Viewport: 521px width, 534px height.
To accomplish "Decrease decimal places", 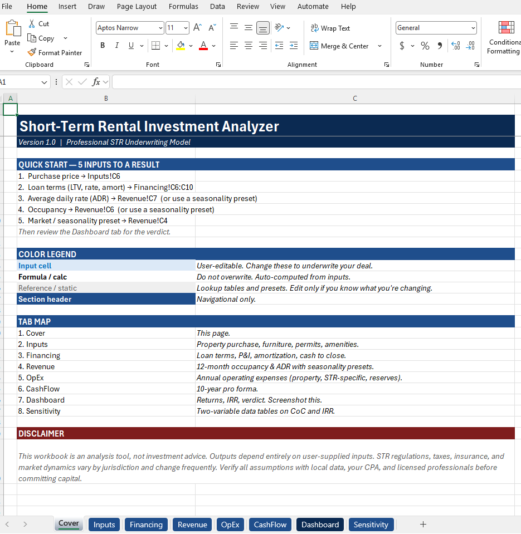I will [x=470, y=46].
